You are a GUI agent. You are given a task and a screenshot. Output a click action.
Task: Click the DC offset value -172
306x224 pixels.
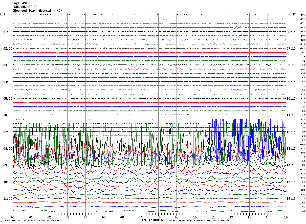point(302,19)
